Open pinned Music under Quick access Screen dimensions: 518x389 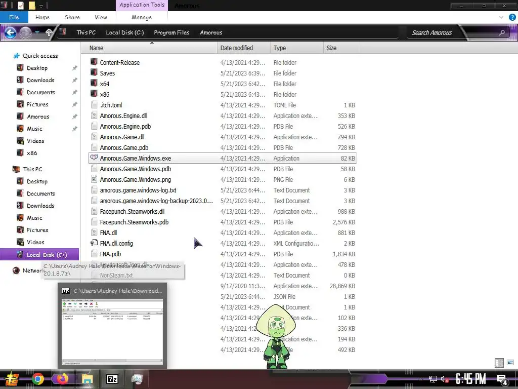(34, 129)
